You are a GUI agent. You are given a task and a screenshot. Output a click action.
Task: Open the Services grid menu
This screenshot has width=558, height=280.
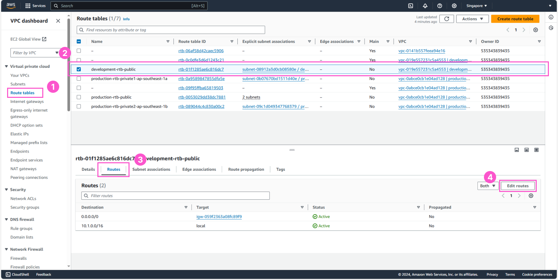pyautogui.click(x=36, y=6)
